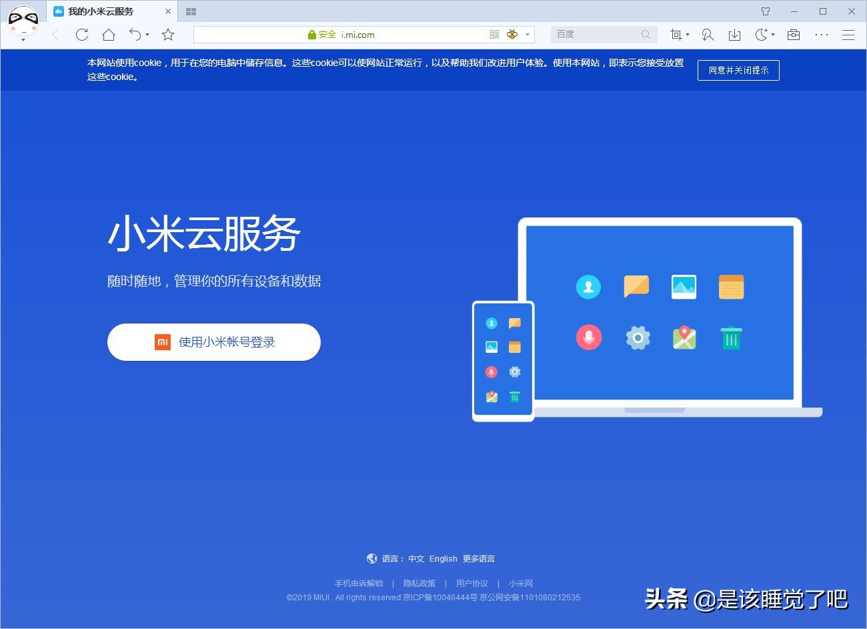Click 使用小米帐号登录 login button

click(214, 342)
